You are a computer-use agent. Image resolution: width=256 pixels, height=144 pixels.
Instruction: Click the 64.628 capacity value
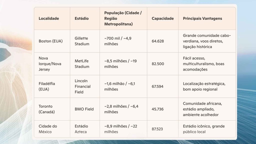click(x=158, y=41)
